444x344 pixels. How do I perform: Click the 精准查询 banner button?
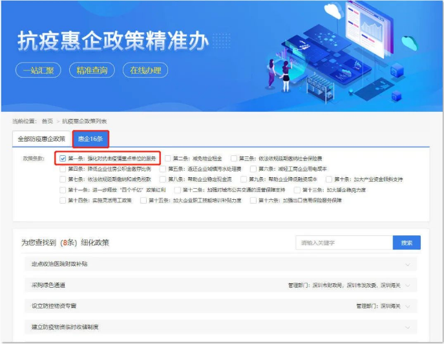91,70
